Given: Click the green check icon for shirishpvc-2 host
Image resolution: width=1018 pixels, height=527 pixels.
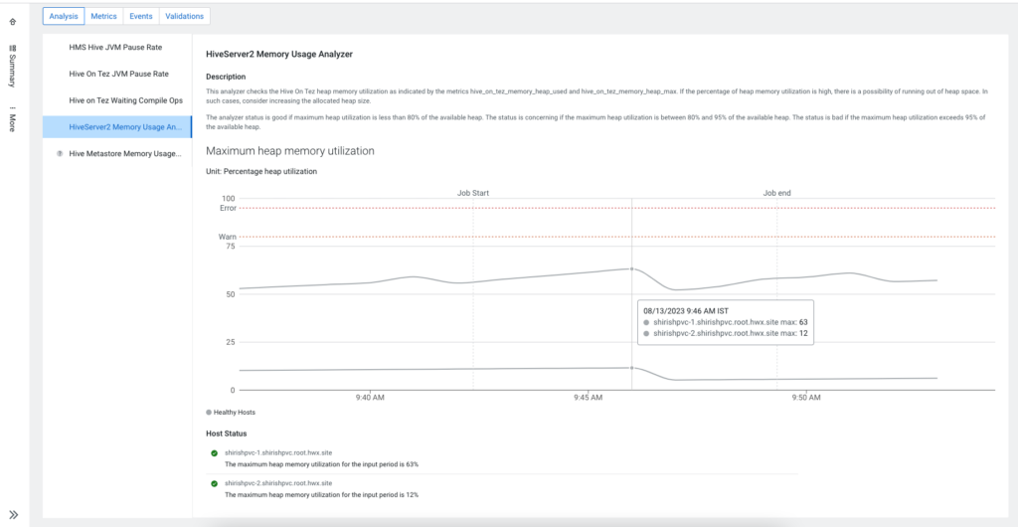Looking at the screenshot, I should coord(214,483).
